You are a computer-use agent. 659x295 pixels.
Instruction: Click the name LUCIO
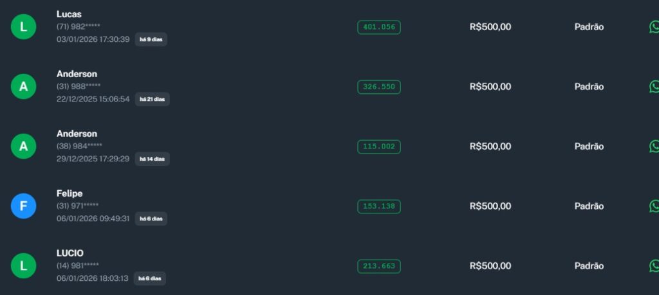click(70, 253)
